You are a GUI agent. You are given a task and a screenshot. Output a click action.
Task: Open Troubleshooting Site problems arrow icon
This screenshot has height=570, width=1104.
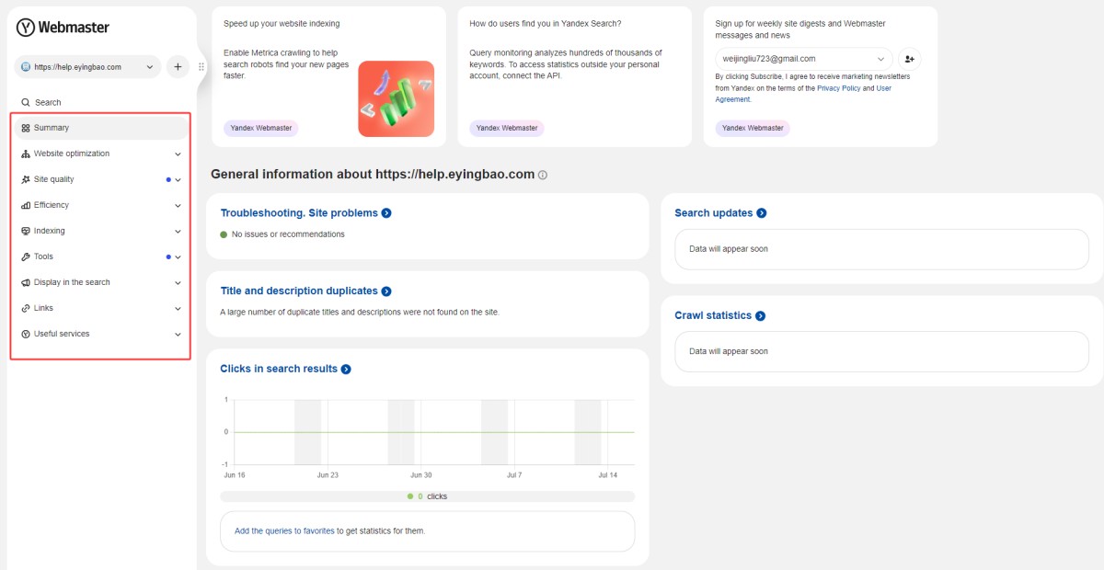pos(386,213)
